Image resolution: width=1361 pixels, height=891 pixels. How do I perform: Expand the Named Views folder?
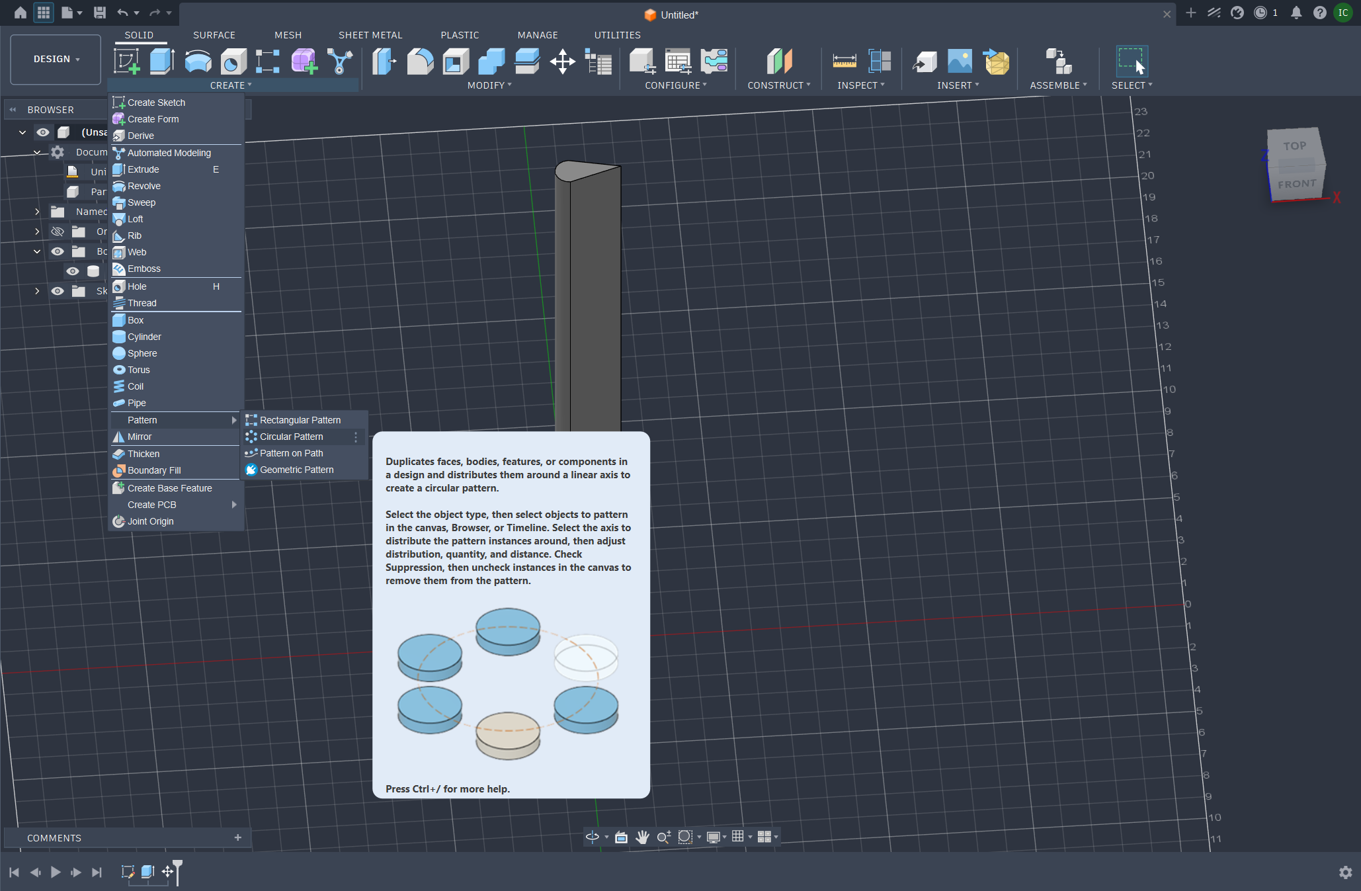pos(37,212)
